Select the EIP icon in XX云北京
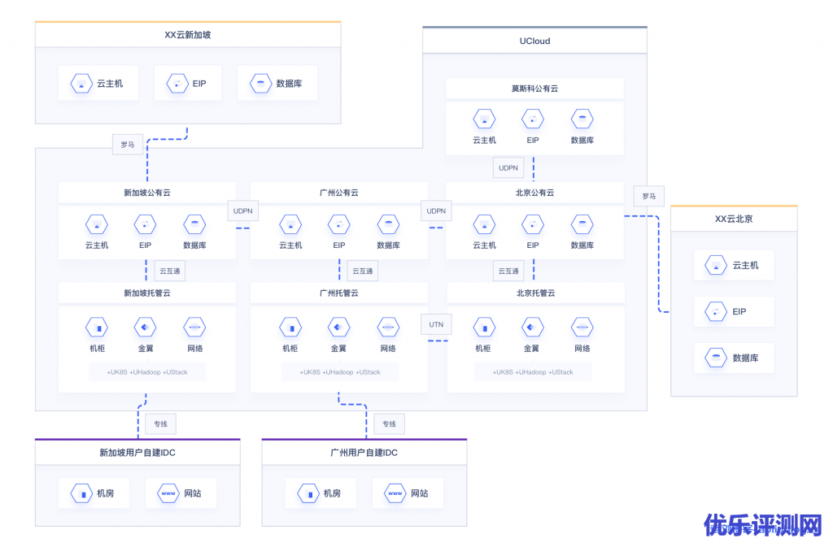Screen dimensions: 833x547 [717, 311]
